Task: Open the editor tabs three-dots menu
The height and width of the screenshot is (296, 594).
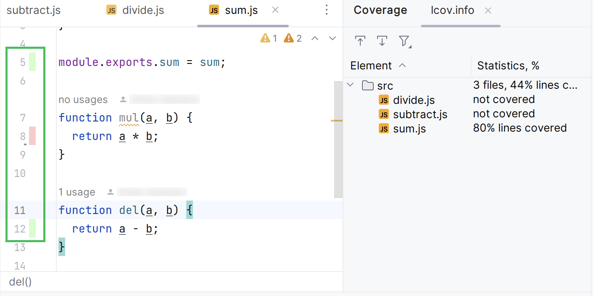Action: click(327, 10)
